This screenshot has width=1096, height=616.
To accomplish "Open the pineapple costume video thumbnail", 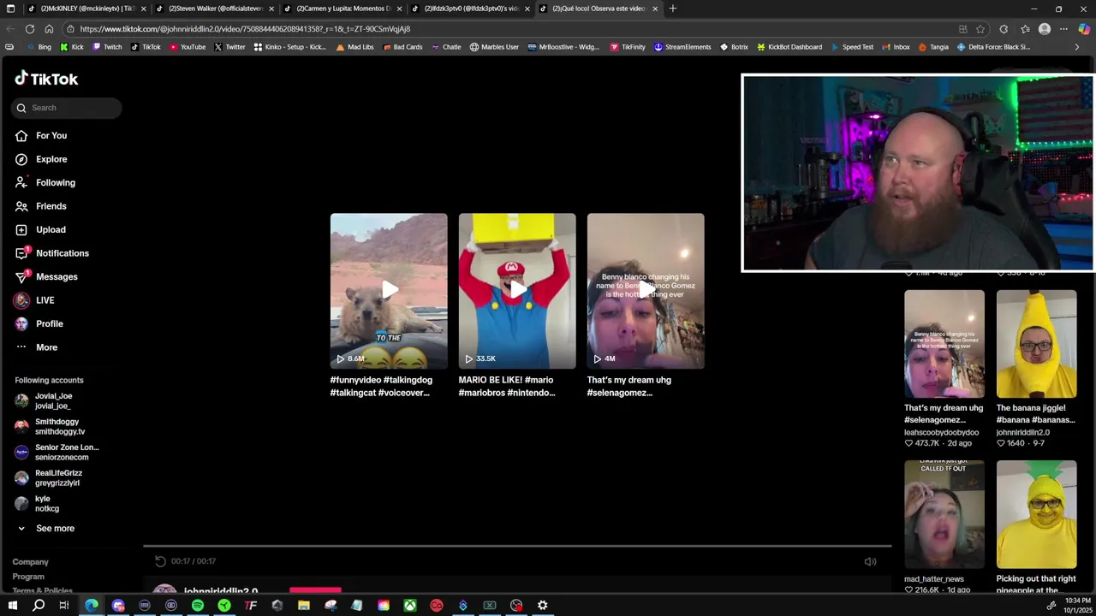I will click(x=1036, y=514).
